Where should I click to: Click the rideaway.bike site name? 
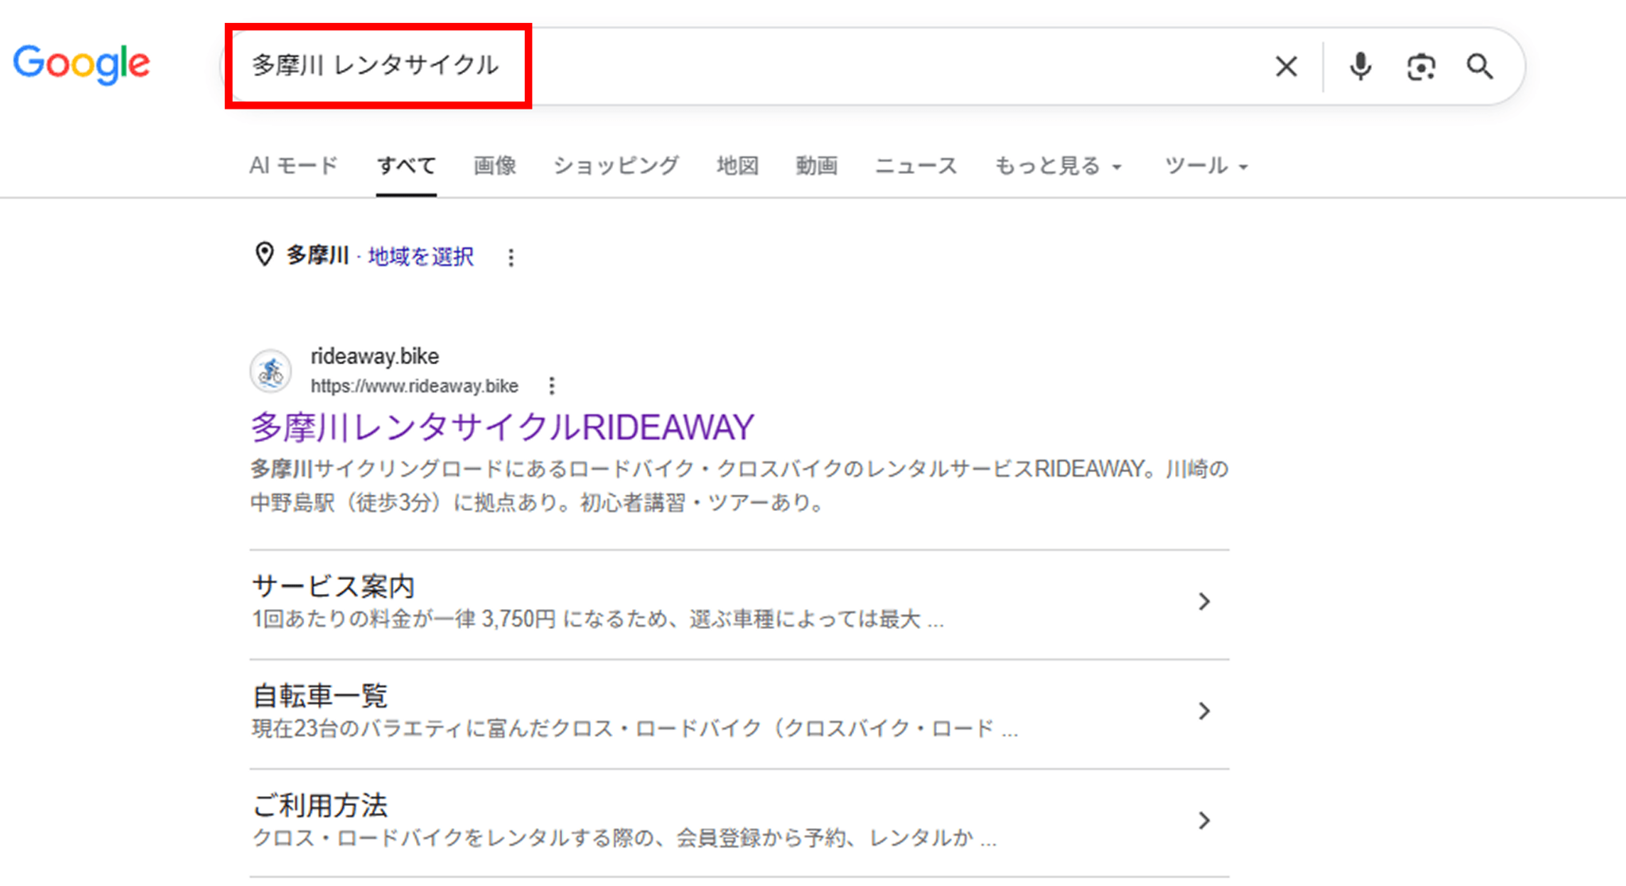coord(375,356)
